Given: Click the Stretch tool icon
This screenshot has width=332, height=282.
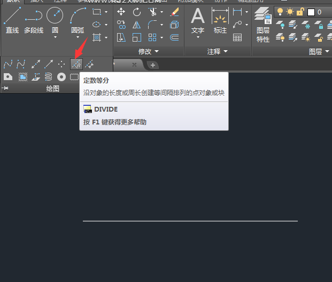Looking at the screenshot, I should click(x=121, y=38).
